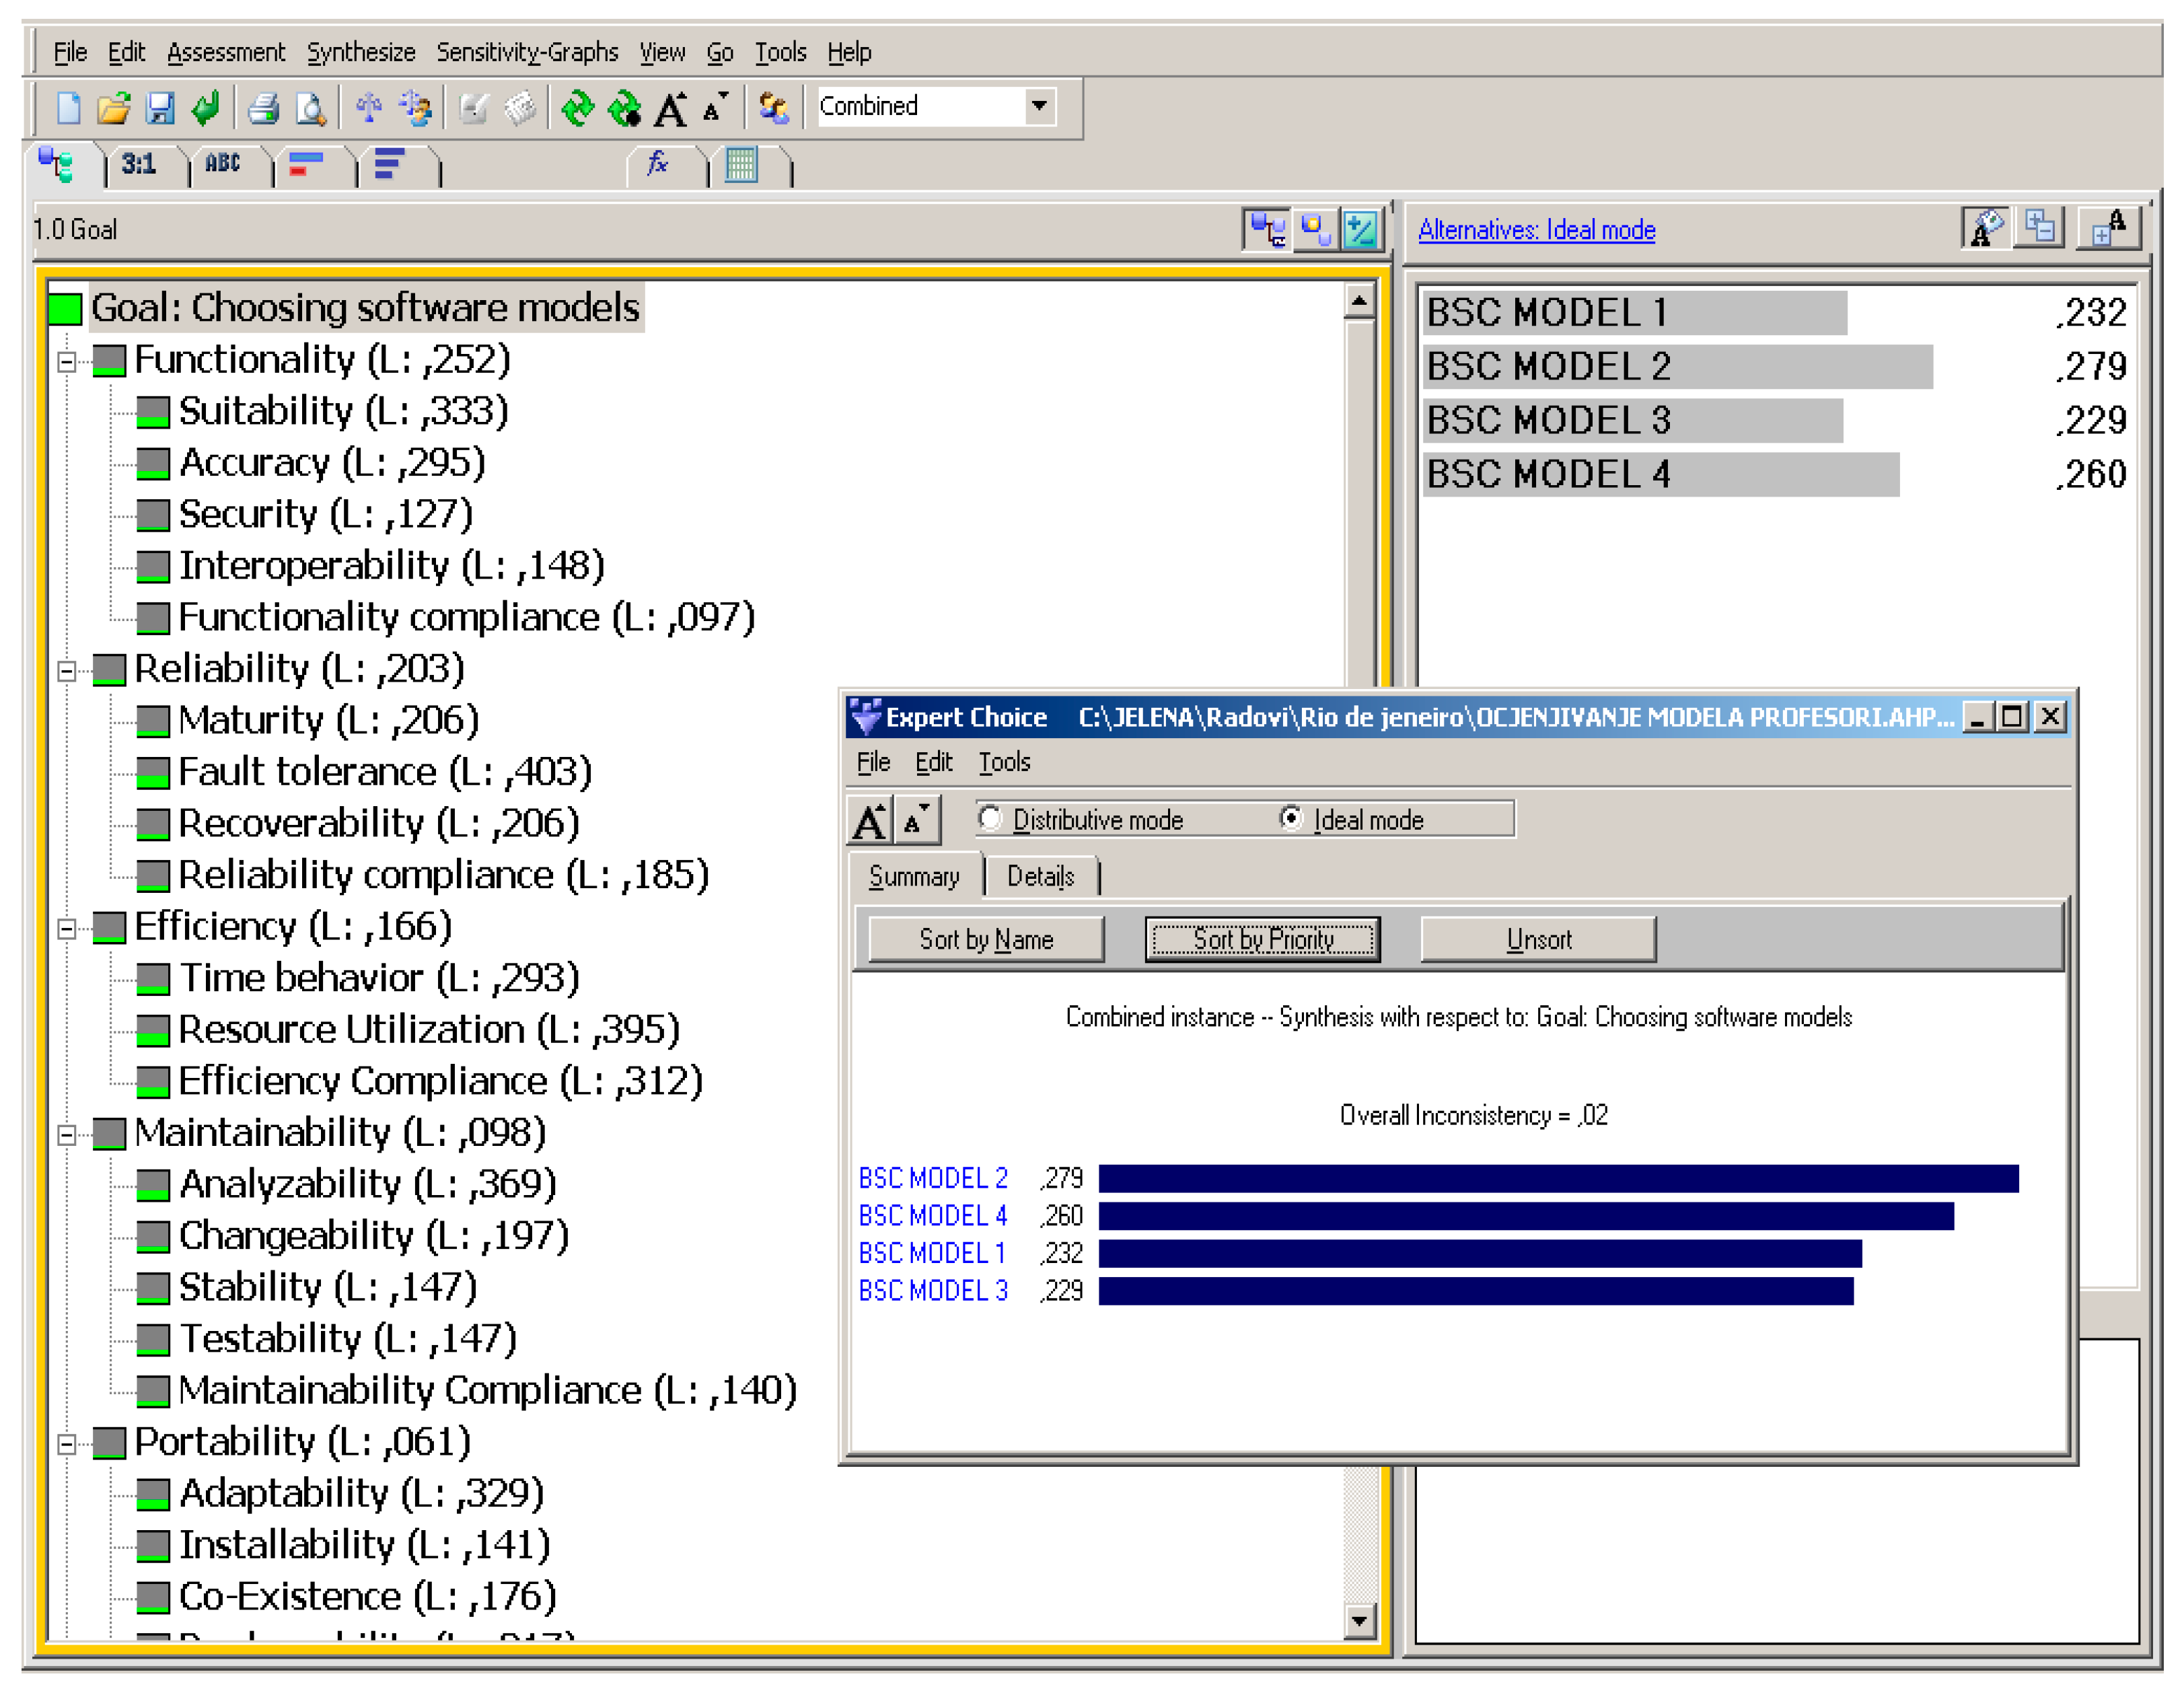
Task: Click the add alternative A-plus icon
Action: point(2108,228)
